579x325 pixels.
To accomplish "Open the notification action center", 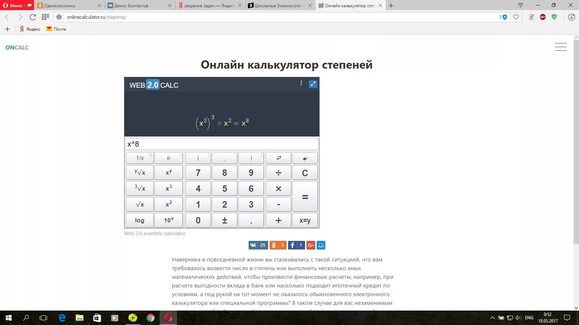I will point(567,318).
